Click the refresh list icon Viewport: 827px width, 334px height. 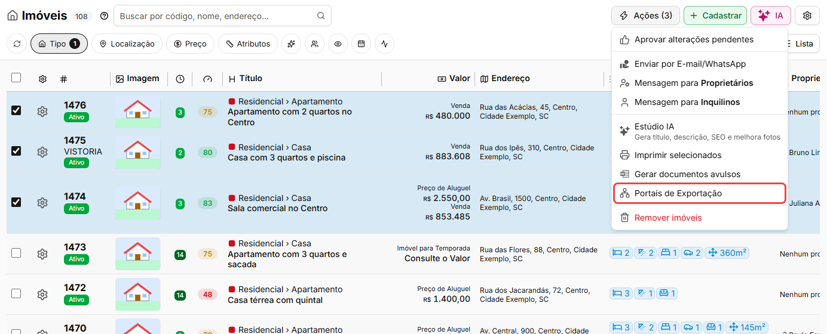tap(17, 44)
